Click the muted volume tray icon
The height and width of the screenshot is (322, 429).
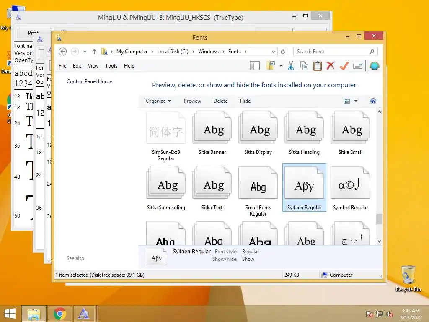point(390,314)
